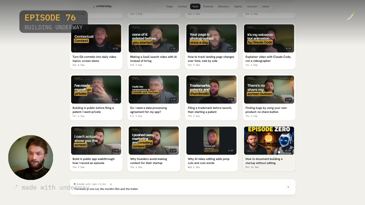
Task: Open 'Explainer video with Claude Code' title
Action: point(268,59)
